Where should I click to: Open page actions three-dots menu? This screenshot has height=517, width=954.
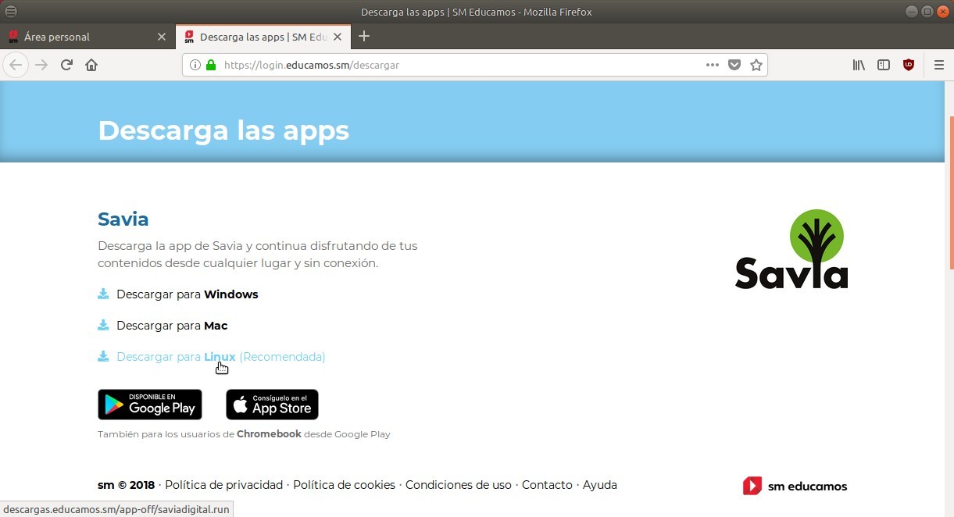(713, 65)
